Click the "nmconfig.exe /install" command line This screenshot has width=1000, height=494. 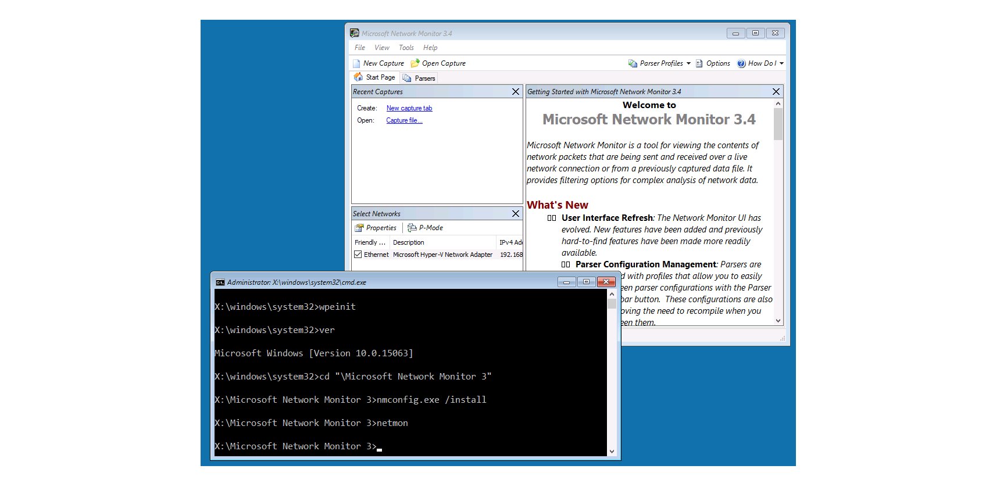click(x=431, y=400)
